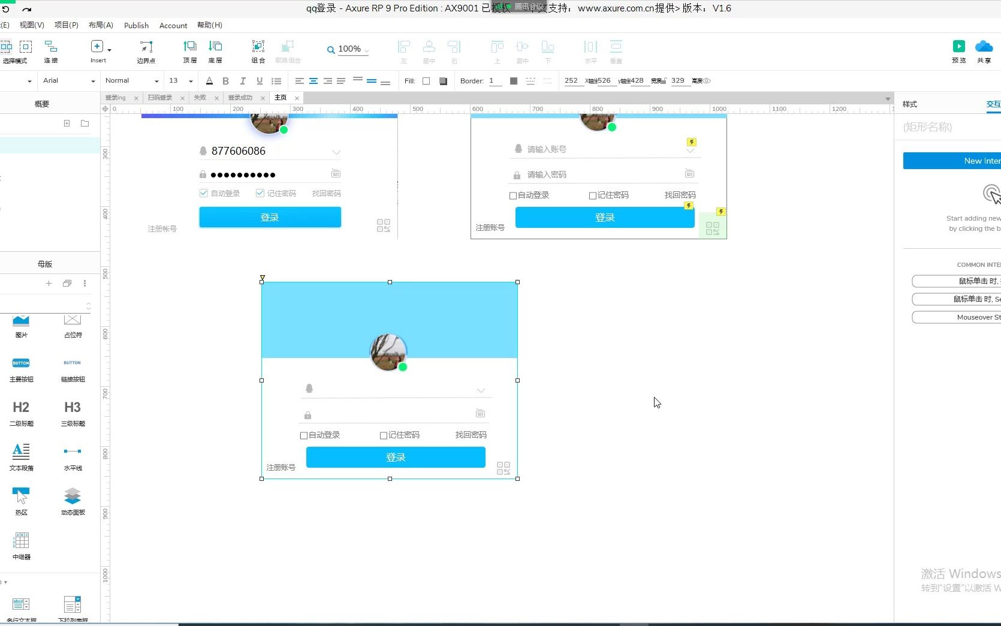
Task: Select the repeater (中继器) widget
Action: point(21,545)
